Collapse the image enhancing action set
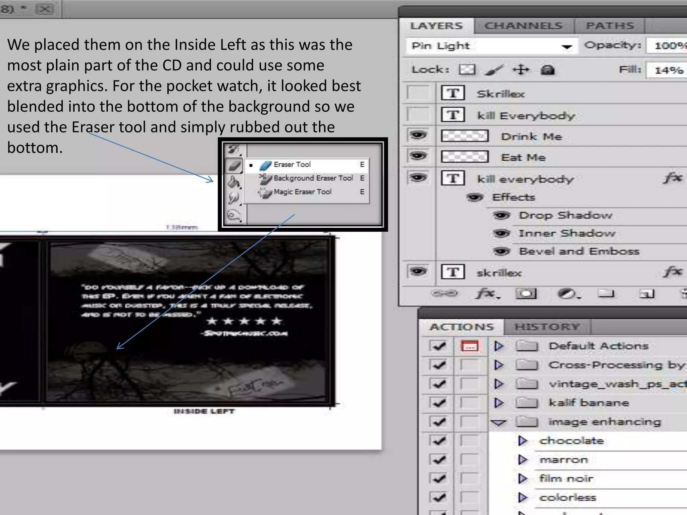 498,422
